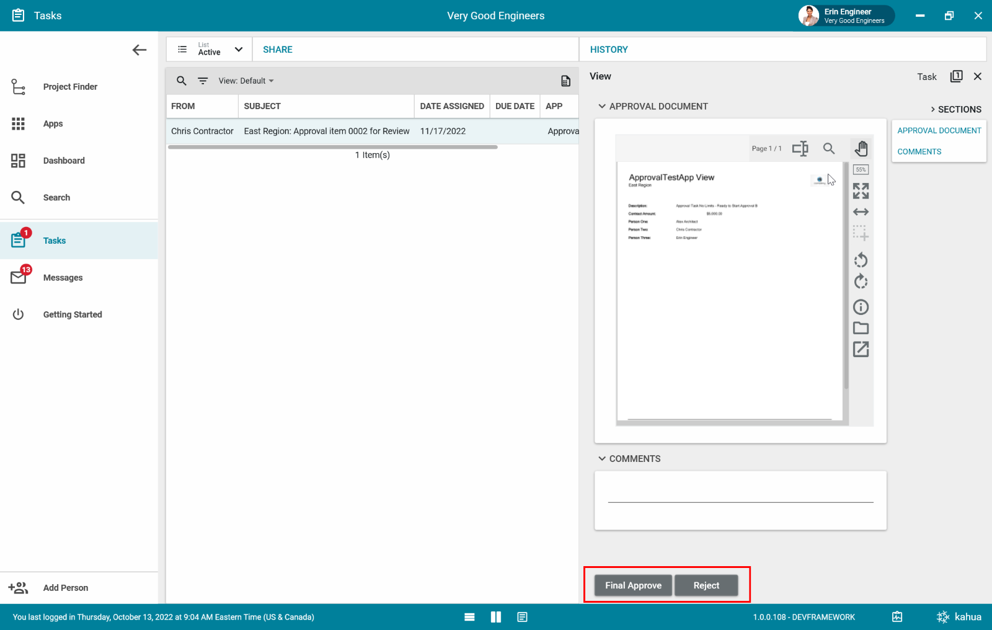The height and width of the screenshot is (630, 992).
Task: Click the Final Approve button
Action: (x=633, y=585)
